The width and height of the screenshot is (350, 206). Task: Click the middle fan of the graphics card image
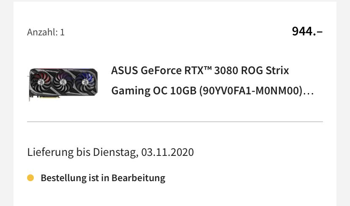pos(63,82)
